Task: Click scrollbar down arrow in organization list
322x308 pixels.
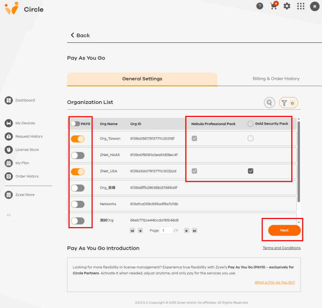Action: pyautogui.click(x=299, y=222)
